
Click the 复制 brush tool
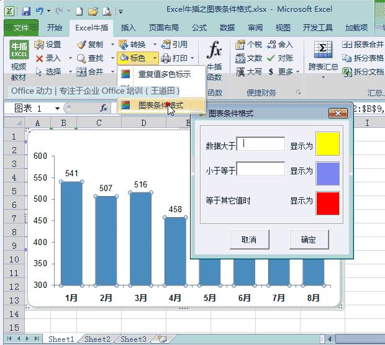(89, 45)
